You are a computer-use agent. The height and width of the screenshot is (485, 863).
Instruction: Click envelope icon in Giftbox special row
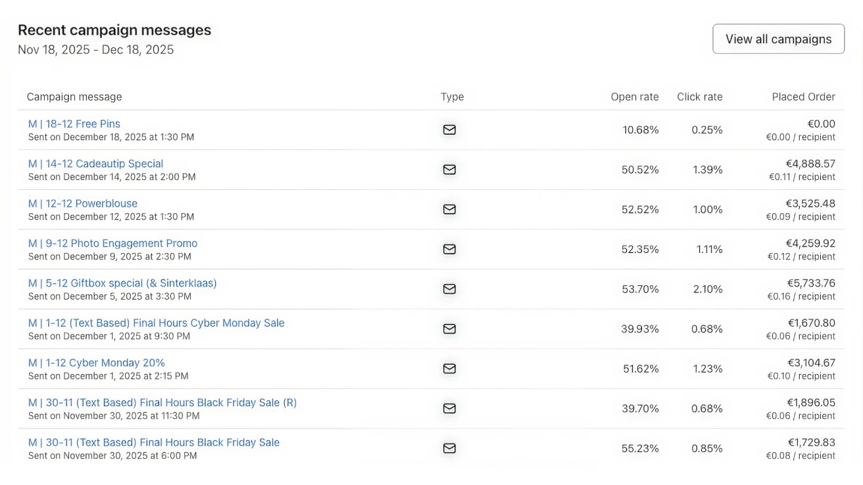coord(449,289)
